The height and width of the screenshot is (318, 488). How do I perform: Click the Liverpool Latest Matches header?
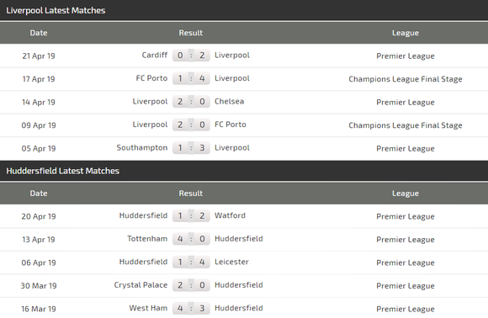[x=56, y=11]
